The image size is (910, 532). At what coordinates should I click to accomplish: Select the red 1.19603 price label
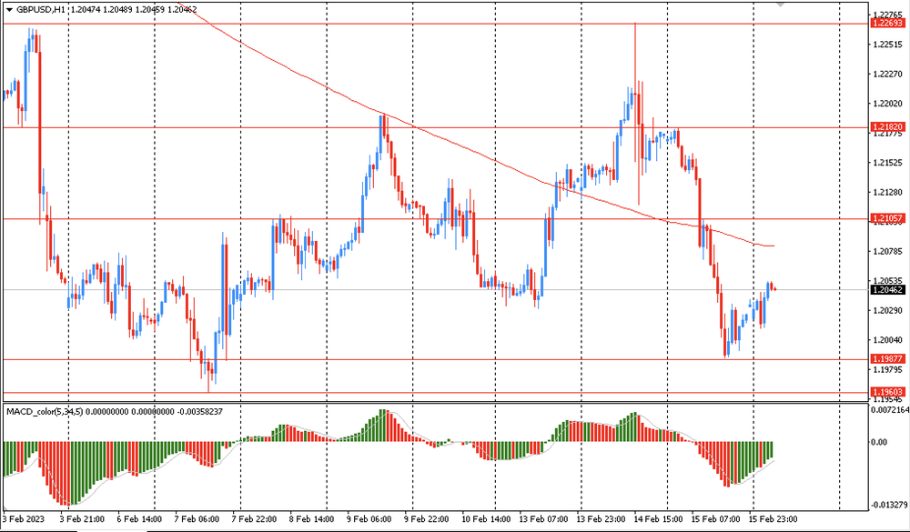887,392
